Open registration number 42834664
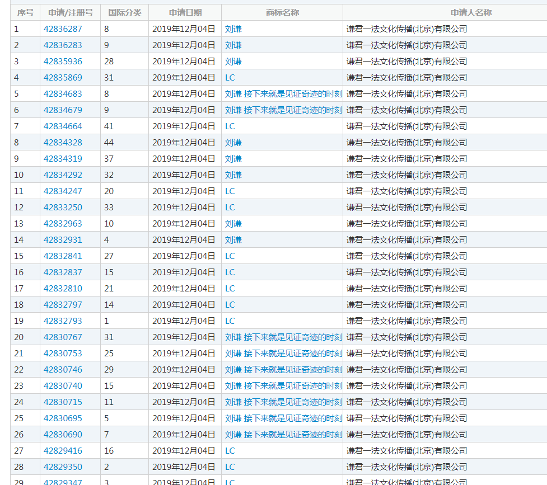Screen dimensions: 547x485 pyautogui.click(x=63, y=126)
